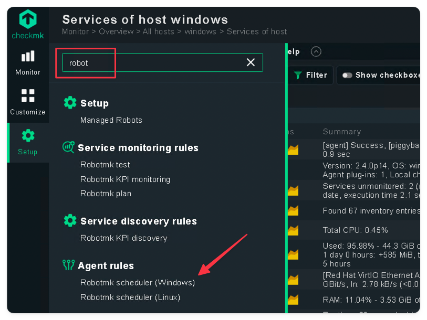
Task: Click the checkmk logo
Action: tap(27, 25)
